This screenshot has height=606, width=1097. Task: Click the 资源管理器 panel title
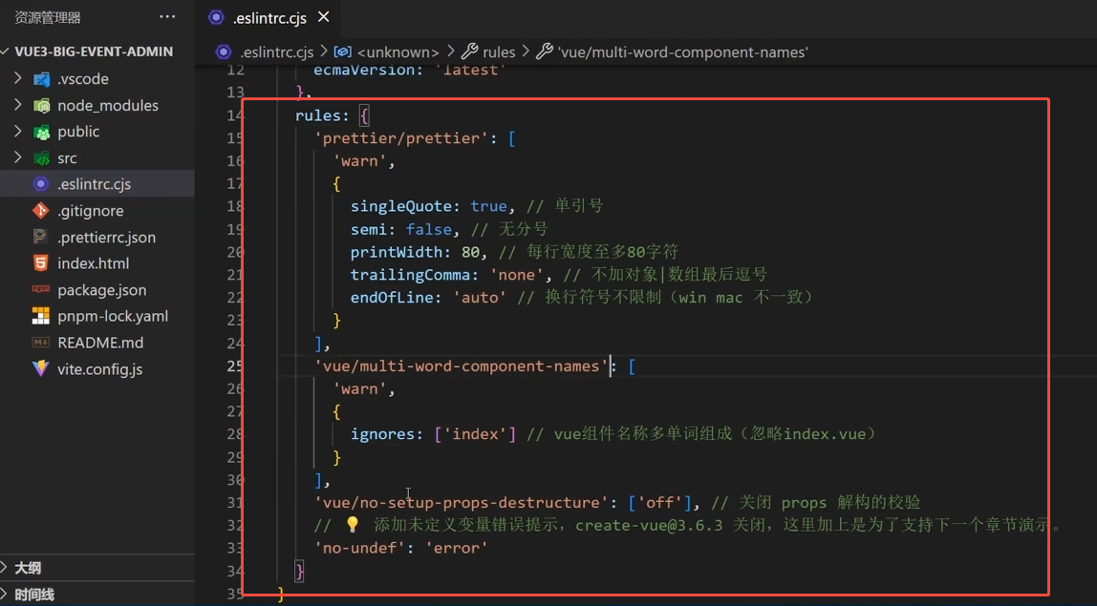tap(48, 17)
